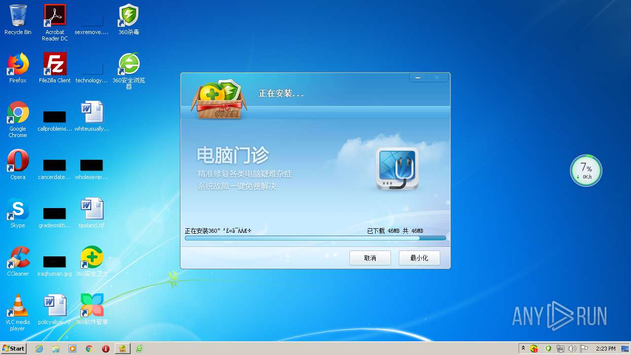Click the installation progress bar
The image size is (631, 355).
[x=315, y=238]
